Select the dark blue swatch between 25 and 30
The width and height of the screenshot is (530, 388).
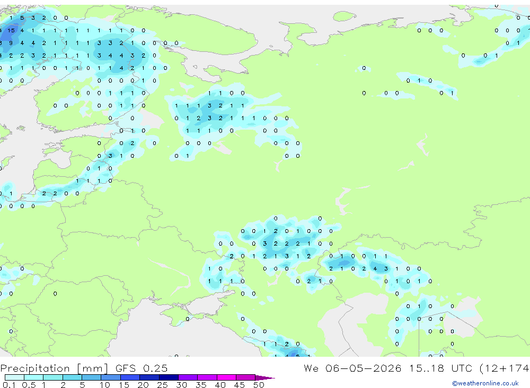[x=169, y=377]
